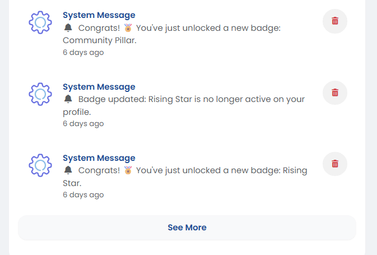Viewport: 377px width, 255px height.
Task: Click the medal icon in Rising Star unlocked notification
Action: pos(128,170)
